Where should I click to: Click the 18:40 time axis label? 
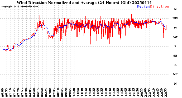click(x=130, y=93)
